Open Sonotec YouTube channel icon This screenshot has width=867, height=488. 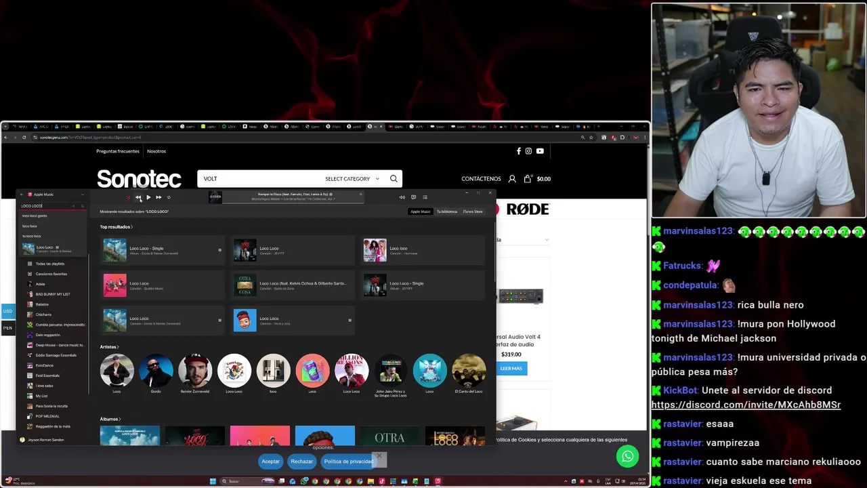pyautogui.click(x=540, y=151)
